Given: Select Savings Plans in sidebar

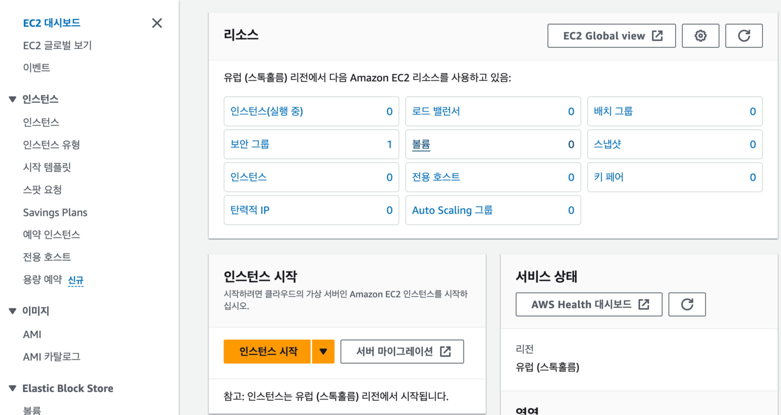Looking at the screenshot, I should pos(55,213).
